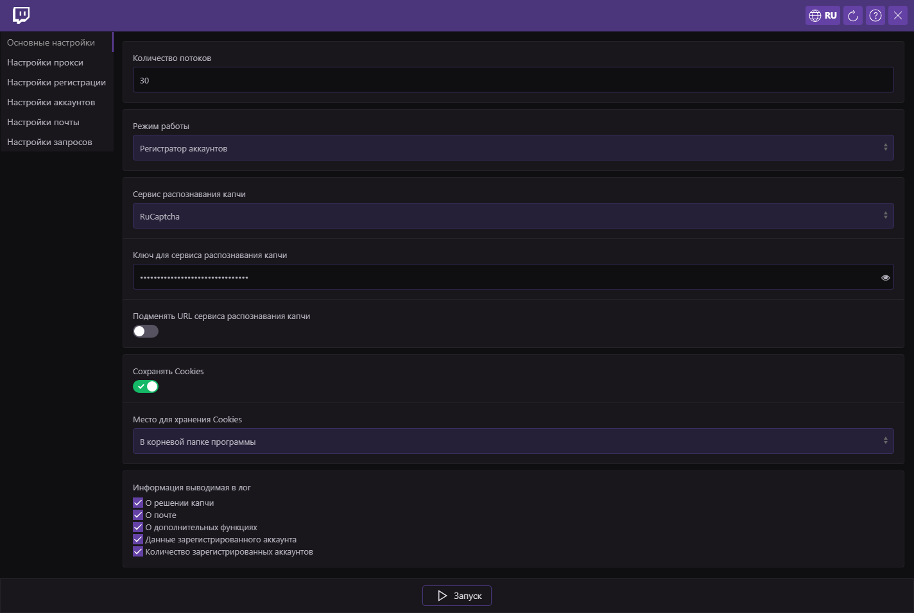Open the Режим работы dropdown
Viewport: 914px width, 613px height.
click(x=513, y=148)
